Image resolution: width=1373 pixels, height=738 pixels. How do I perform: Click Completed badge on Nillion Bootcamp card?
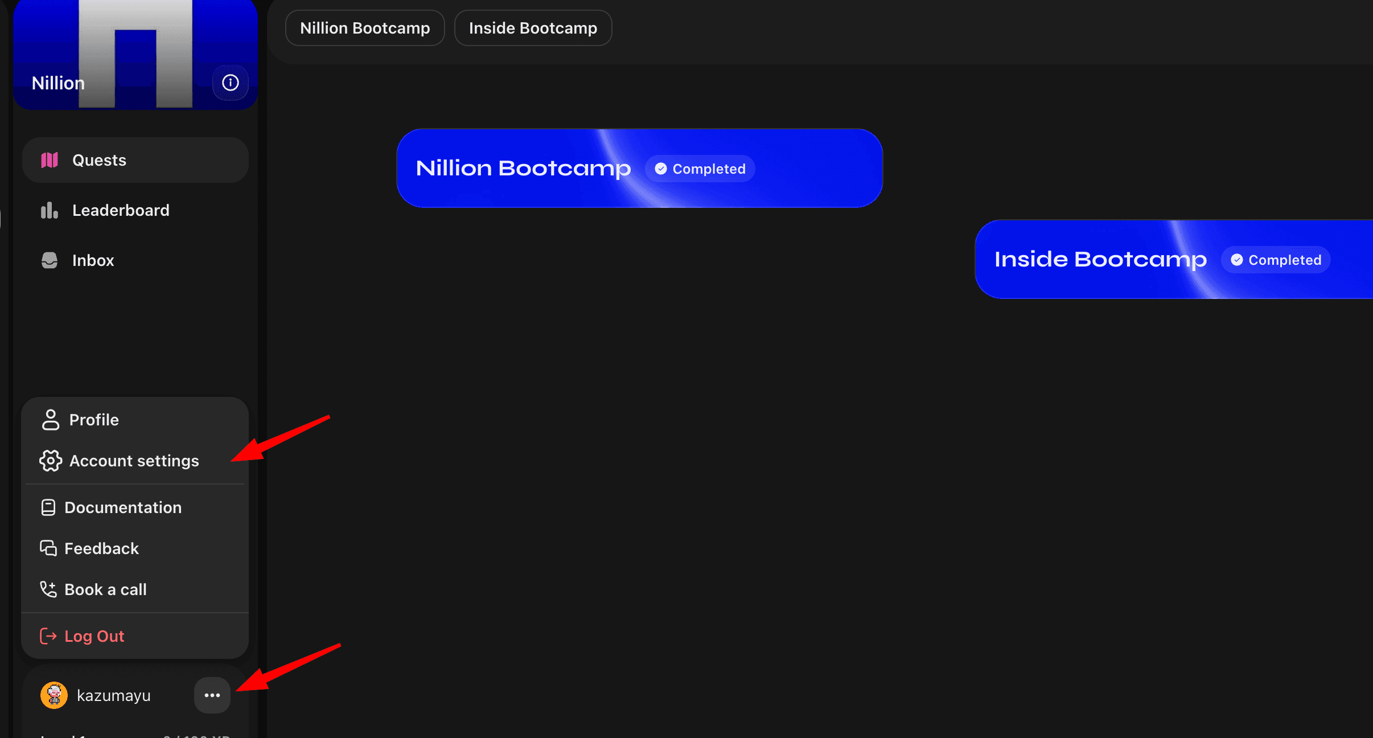tap(700, 169)
